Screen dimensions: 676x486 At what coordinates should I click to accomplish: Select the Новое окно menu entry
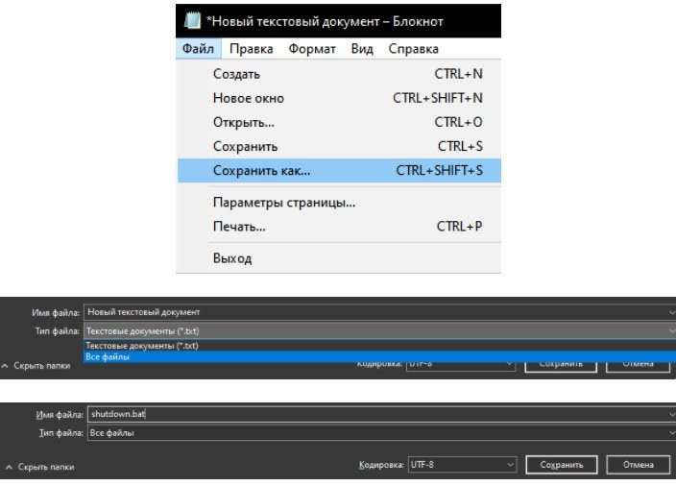tap(248, 98)
